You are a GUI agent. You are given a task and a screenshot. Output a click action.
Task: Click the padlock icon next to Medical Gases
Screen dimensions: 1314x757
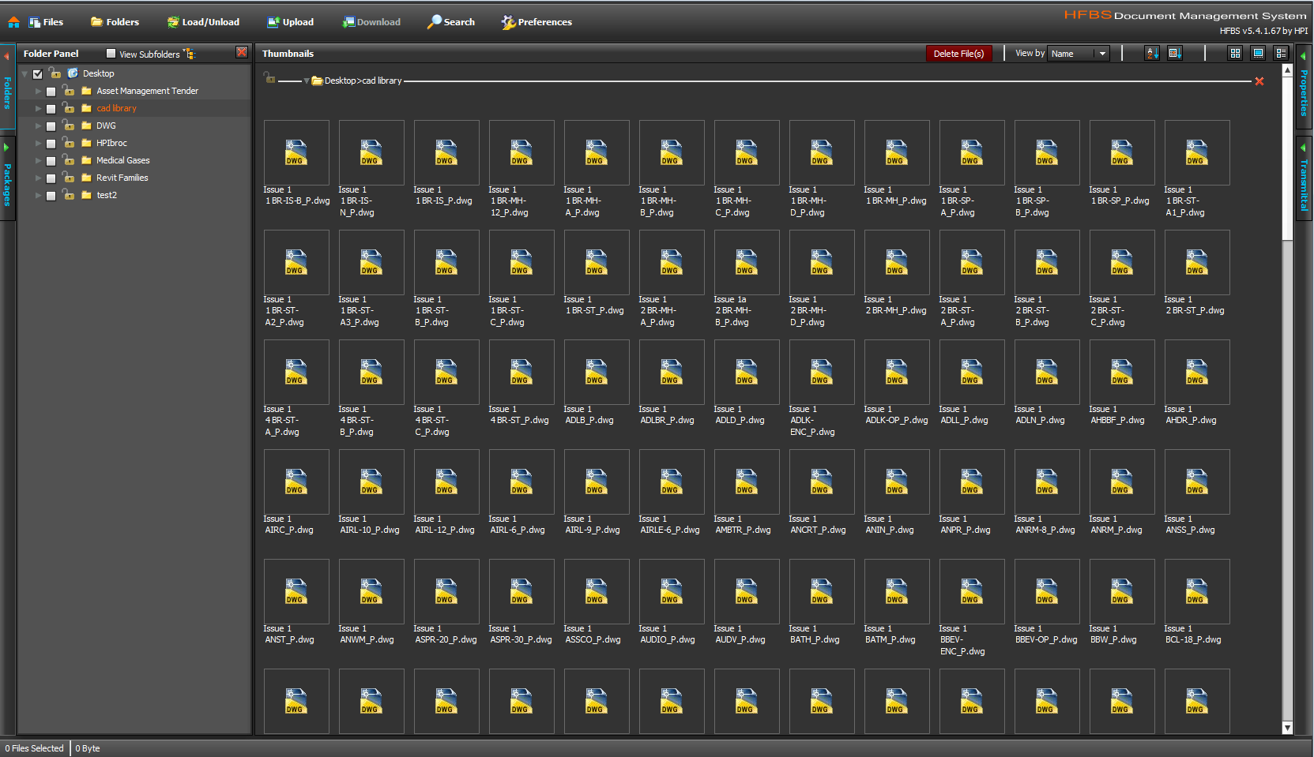coord(69,159)
